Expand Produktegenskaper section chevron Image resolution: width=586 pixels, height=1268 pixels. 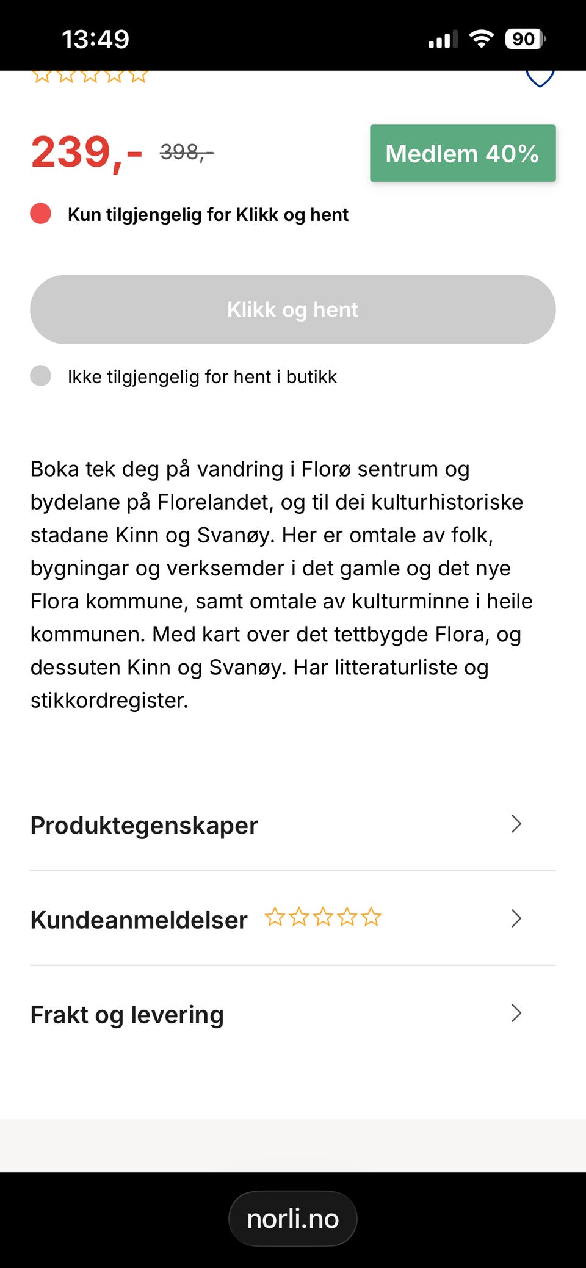tap(516, 824)
